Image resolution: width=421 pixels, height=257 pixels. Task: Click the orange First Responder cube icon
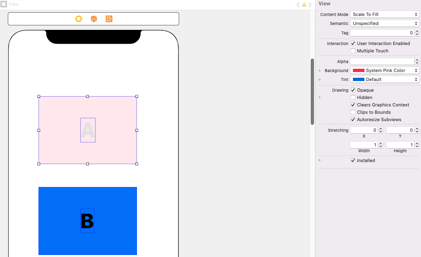94,19
